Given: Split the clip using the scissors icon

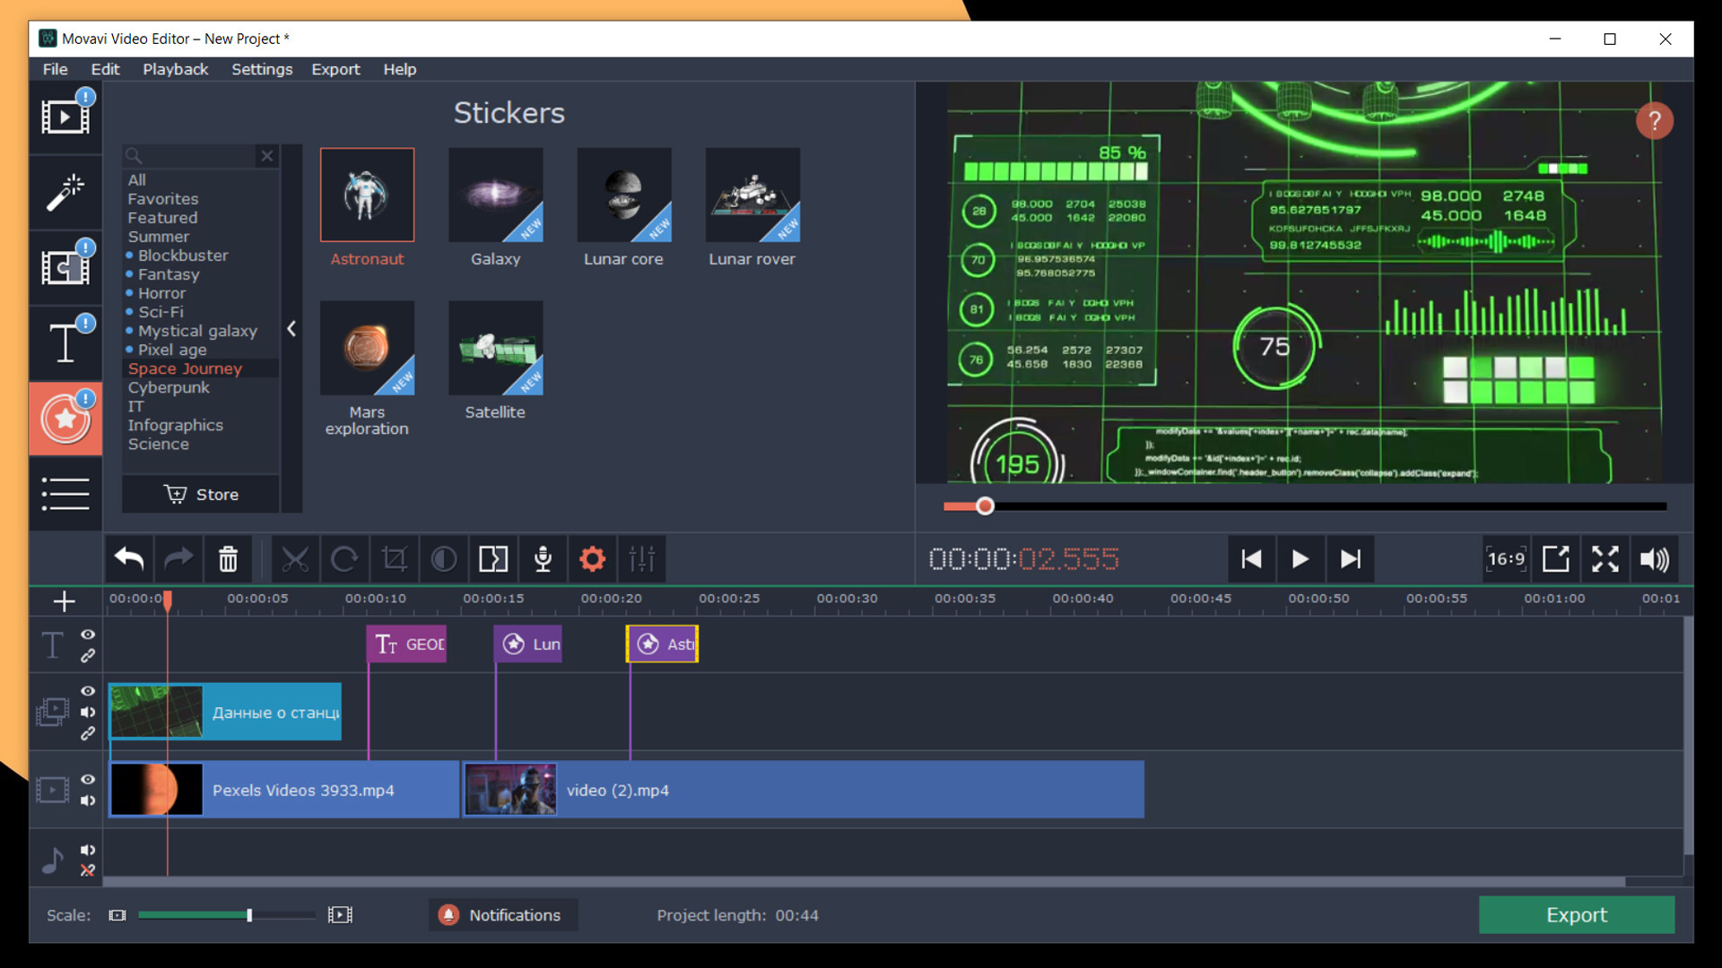Looking at the screenshot, I should [297, 558].
